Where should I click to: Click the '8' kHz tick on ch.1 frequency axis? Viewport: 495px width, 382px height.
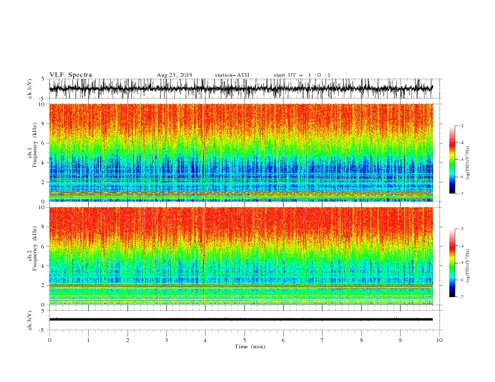(x=42, y=124)
